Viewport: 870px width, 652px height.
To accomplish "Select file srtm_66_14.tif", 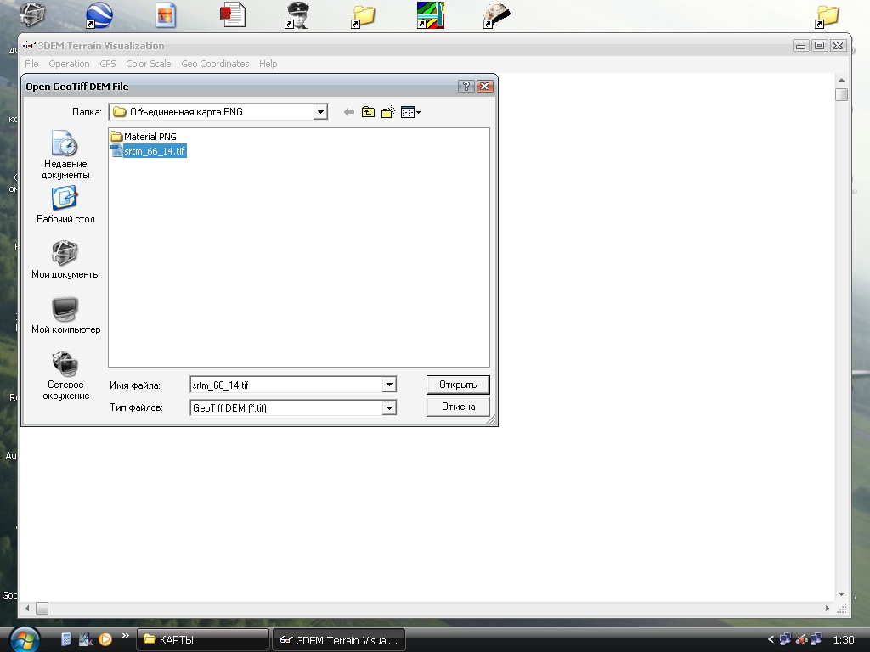I will pyautogui.click(x=148, y=151).
